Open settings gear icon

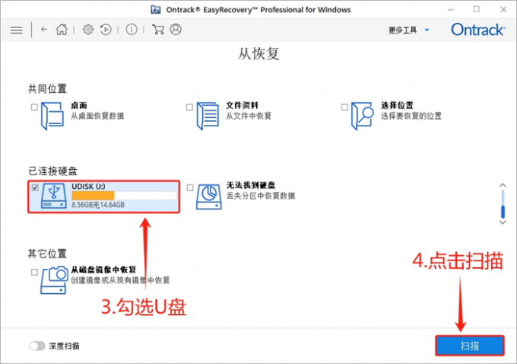(88, 30)
